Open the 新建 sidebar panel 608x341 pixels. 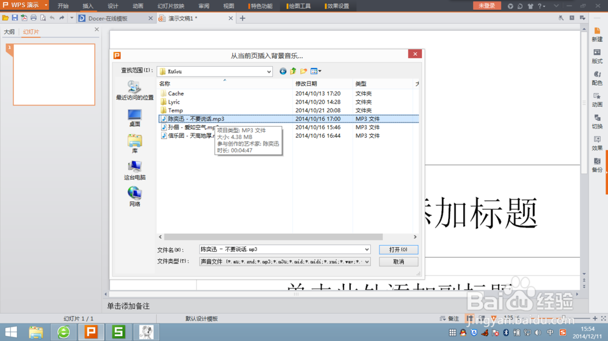597,35
